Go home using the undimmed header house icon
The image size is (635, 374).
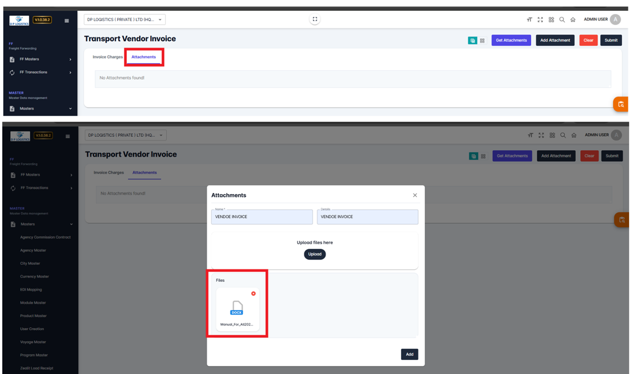(573, 20)
